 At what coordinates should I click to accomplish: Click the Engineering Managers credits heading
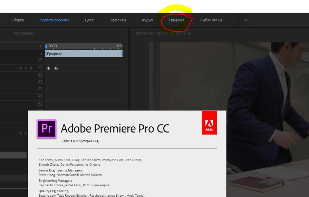[x=55, y=181]
